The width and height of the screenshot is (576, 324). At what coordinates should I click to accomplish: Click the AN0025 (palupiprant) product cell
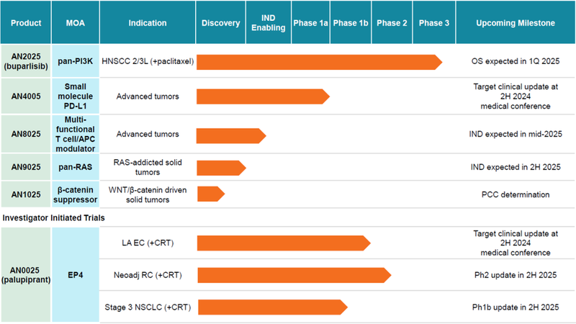[26, 274]
